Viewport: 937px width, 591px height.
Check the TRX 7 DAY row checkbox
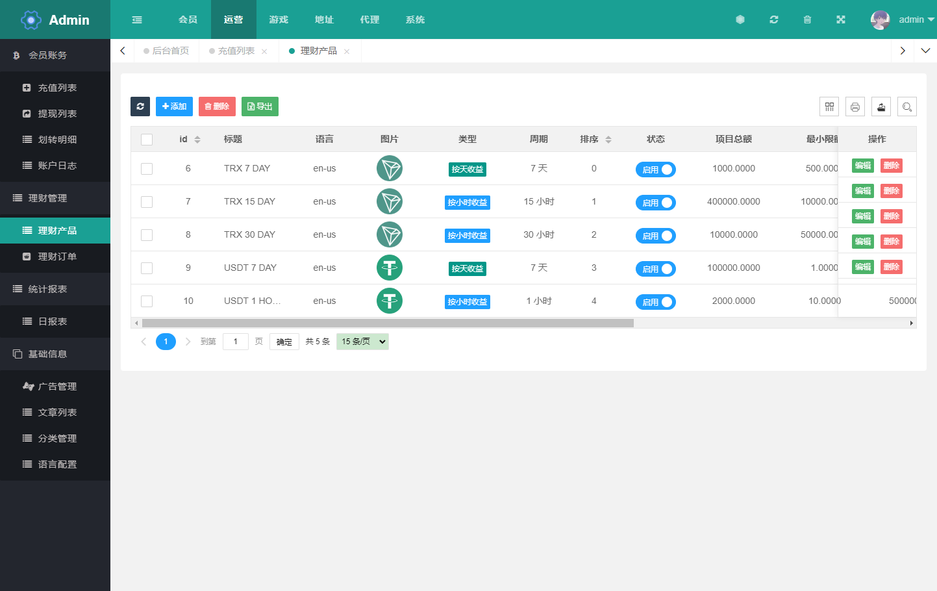click(147, 169)
